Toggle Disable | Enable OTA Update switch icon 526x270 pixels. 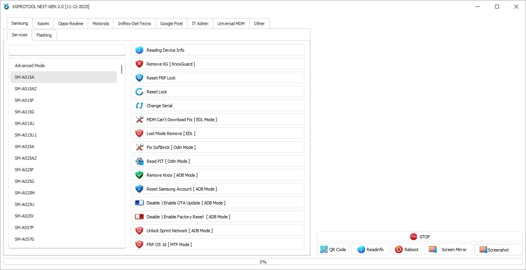(139, 203)
